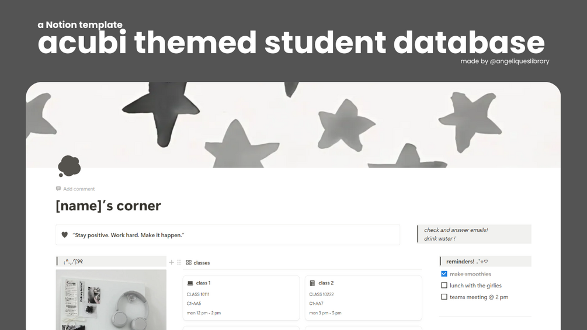The image size is (587, 330).
Task: Check the teams meeting @ 2 pm box
Action: [x=444, y=297]
